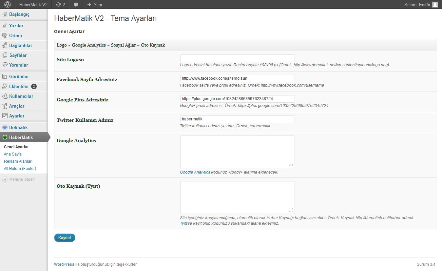Focus the Facebook Sayfa Adresiniz field
This screenshot has height=271, width=442.
click(x=238, y=78)
